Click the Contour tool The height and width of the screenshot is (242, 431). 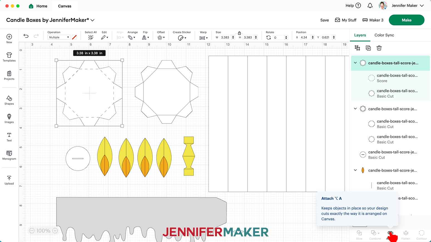pyautogui.click(x=422, y=235)
